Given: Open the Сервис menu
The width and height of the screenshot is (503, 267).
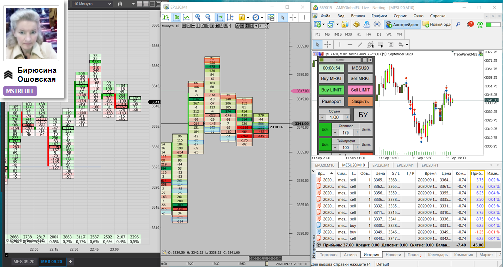Looking at the screenshot, I should [400, 16].
